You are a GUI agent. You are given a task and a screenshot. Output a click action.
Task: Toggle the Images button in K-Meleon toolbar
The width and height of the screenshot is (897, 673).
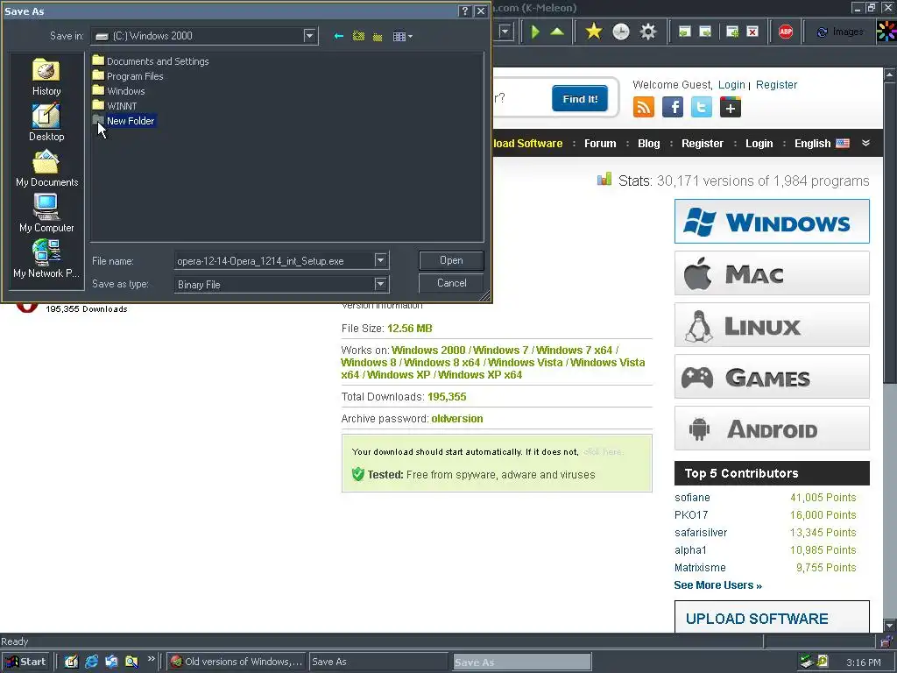click(839, 32)
